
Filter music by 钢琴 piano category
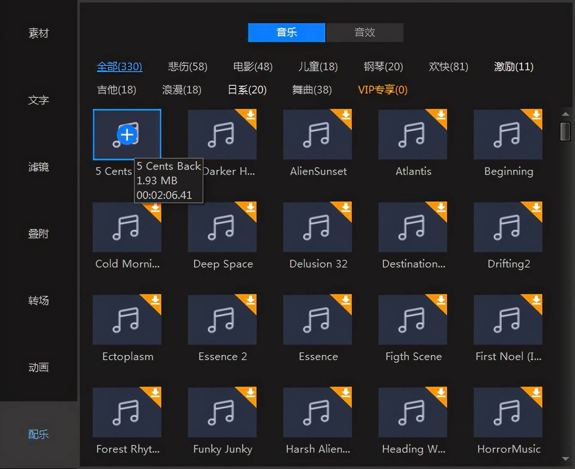pyautogui.click(x=383, y=66)
